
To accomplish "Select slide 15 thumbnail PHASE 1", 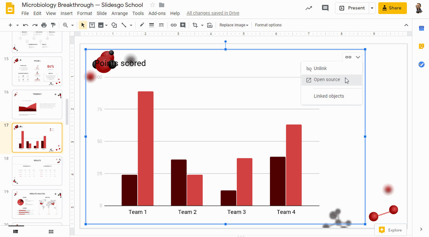I will point(37,71).
